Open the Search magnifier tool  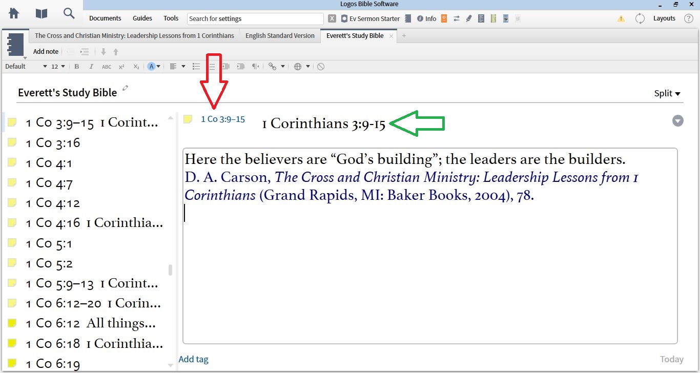[x=69, y=14]
